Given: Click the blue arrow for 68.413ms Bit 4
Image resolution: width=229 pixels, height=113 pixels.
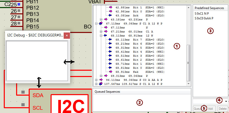Looking at the screenshot, I should [110, 52].
